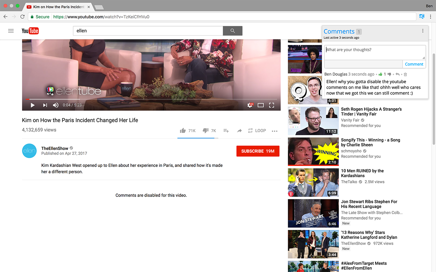Viewport: 436px width, 272px height.
Task: Focus the 'What are your thoughts?' box
Action: [374, 52]
